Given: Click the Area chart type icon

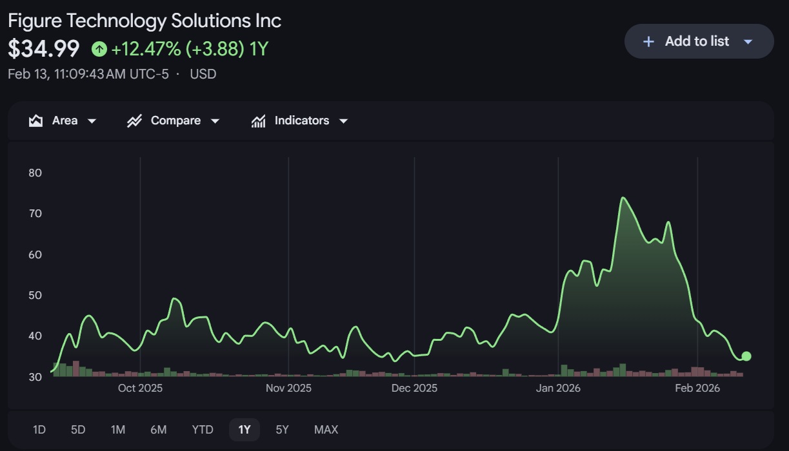Looking at the screenshot, I should tap(36, 121).
